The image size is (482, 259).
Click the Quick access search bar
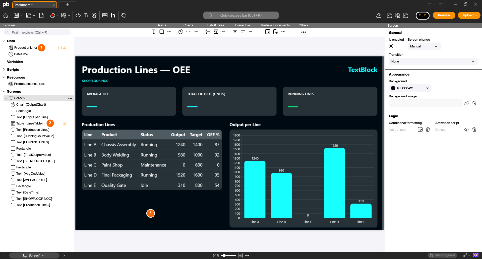pos(241,15)
